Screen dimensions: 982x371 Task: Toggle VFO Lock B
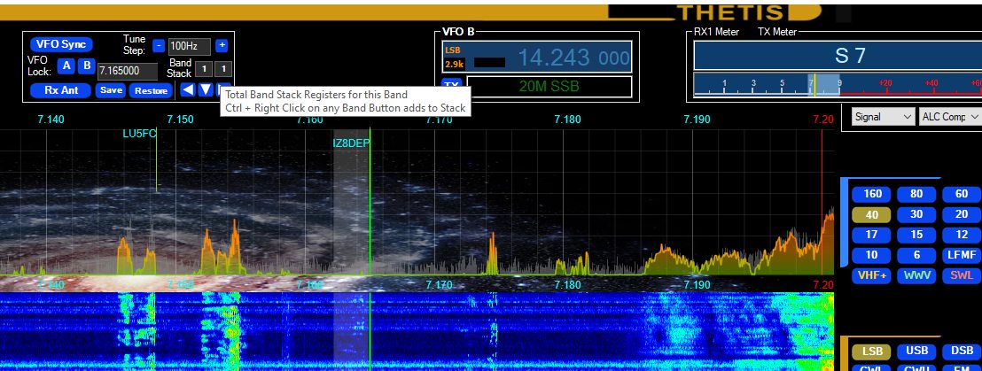(x=86, y=66)
